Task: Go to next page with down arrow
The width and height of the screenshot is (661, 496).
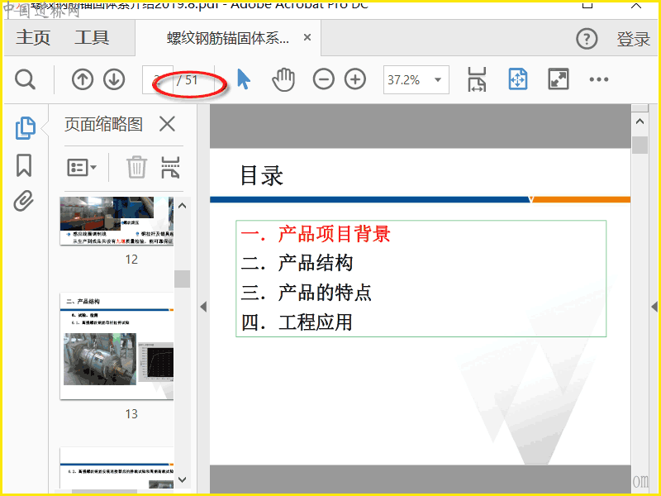Action: pyautogui.click(x=114, y=79)
